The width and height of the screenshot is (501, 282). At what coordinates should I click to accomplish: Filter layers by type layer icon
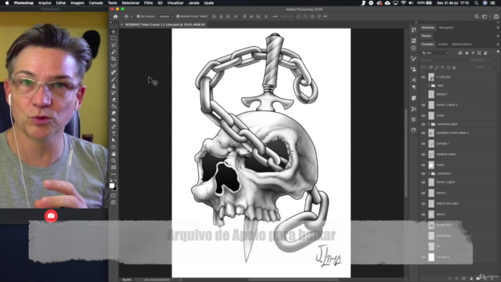(473, 52)
